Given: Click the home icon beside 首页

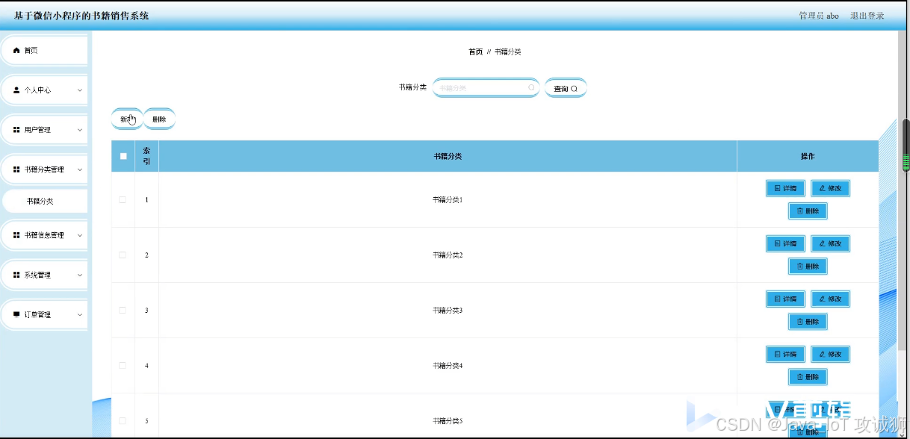Looking at the screenshot, I should [x=16, y=51].
